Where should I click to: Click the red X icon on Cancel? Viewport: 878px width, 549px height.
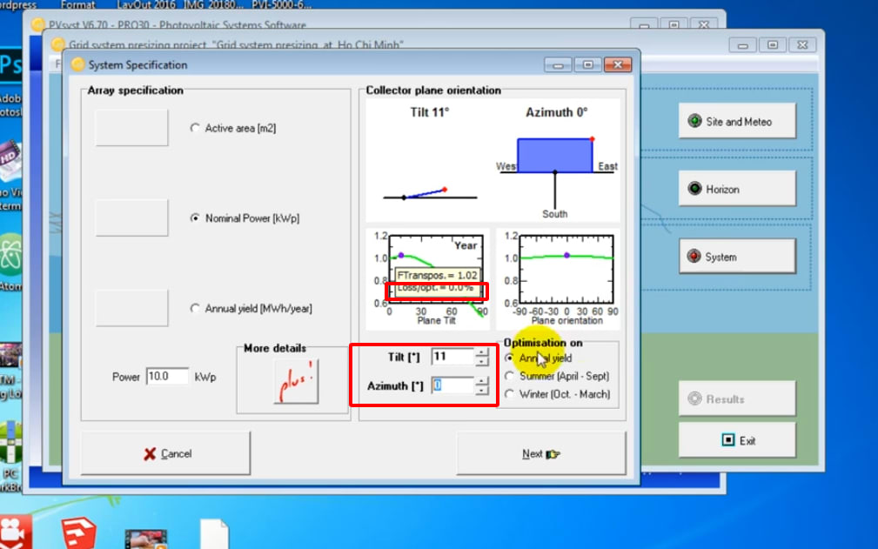click(150, 454)
